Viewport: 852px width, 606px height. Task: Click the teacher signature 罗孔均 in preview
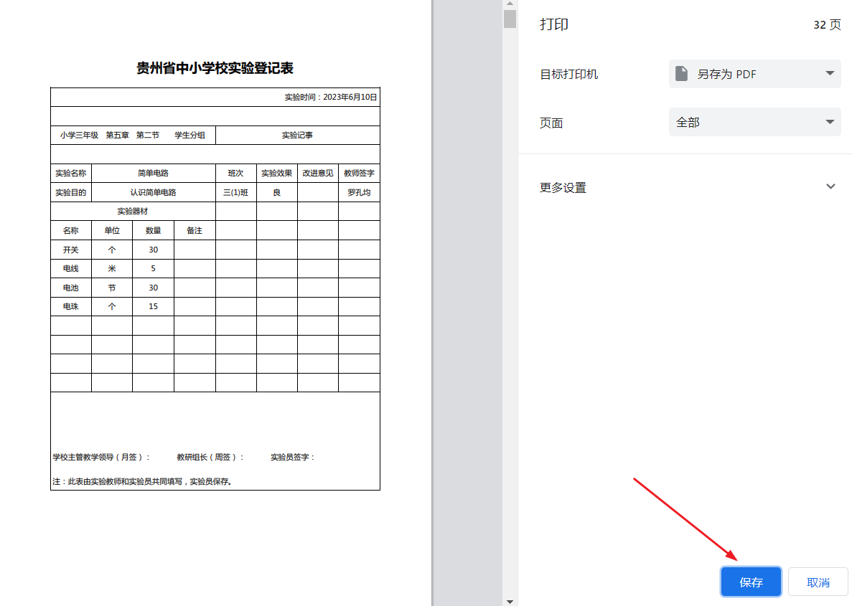point(359,192)
